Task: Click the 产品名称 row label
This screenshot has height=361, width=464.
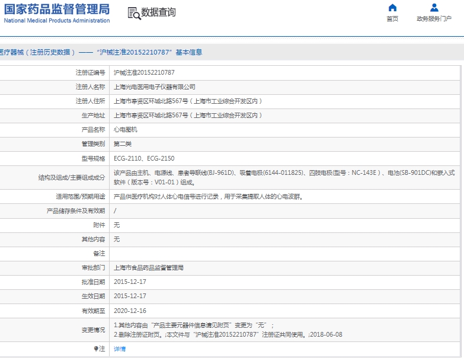Action: [93, 130]
